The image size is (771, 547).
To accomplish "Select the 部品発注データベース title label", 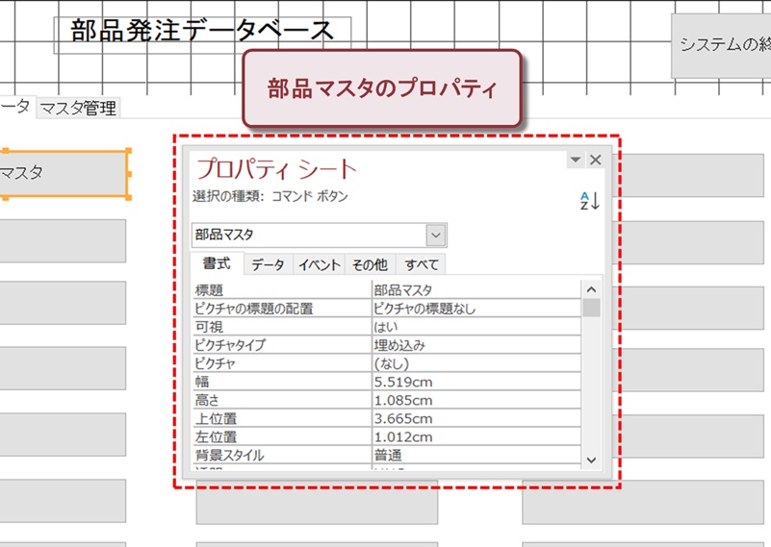I will click(x=202, y=32).
